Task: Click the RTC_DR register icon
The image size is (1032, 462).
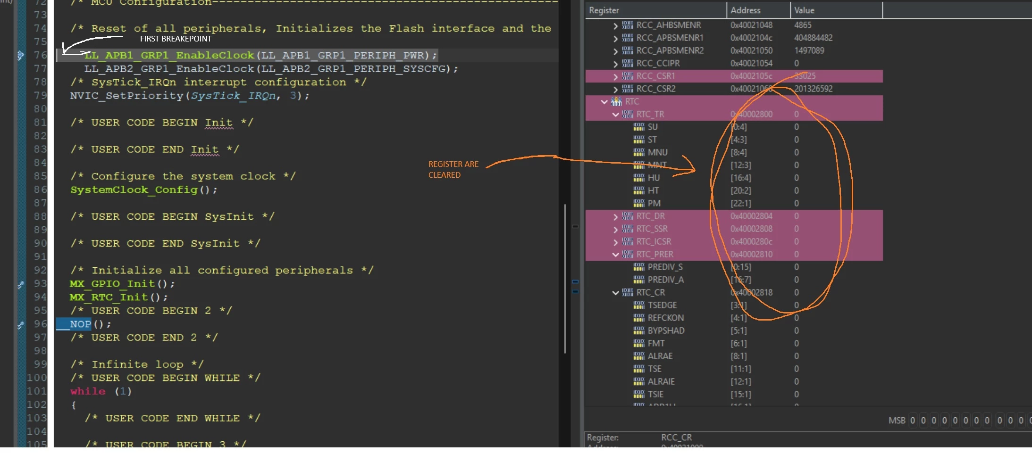Action: click(x=628, y=216)
